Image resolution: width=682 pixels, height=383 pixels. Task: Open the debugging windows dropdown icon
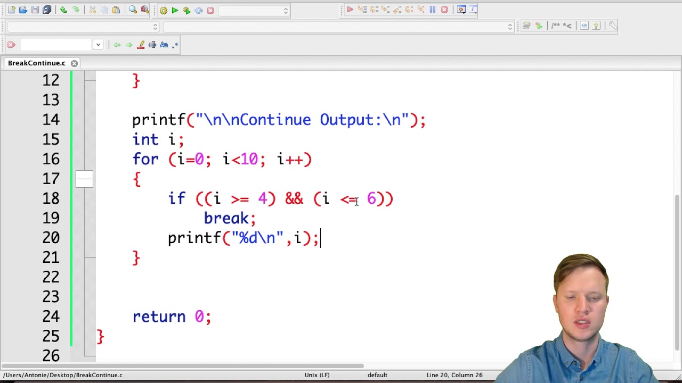(x=461, y=10)
